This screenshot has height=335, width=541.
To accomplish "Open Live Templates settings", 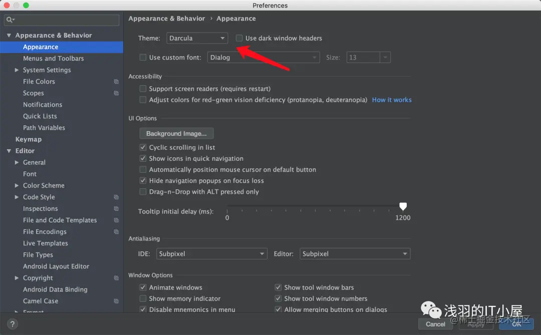I will [46, 243].
